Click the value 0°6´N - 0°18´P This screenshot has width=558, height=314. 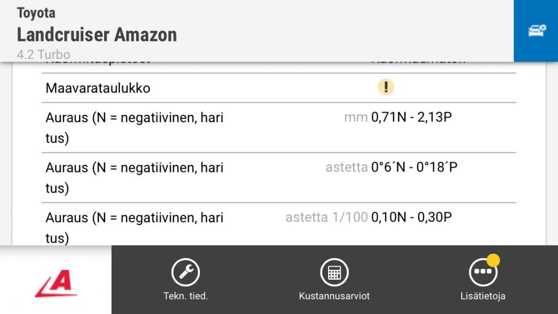coord(414,167)
